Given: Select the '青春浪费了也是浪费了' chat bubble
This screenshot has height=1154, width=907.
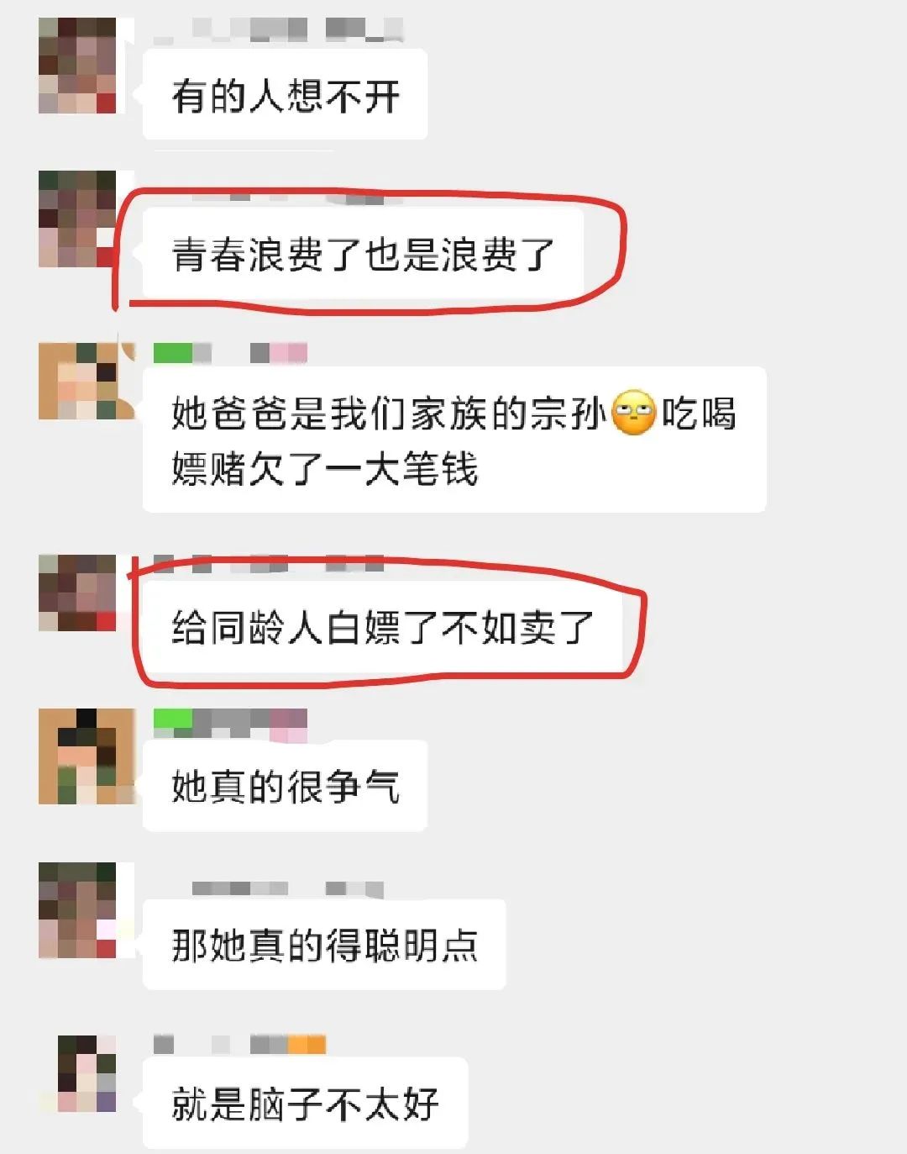Looking at the screenshot, I should (x=363, y=253).
